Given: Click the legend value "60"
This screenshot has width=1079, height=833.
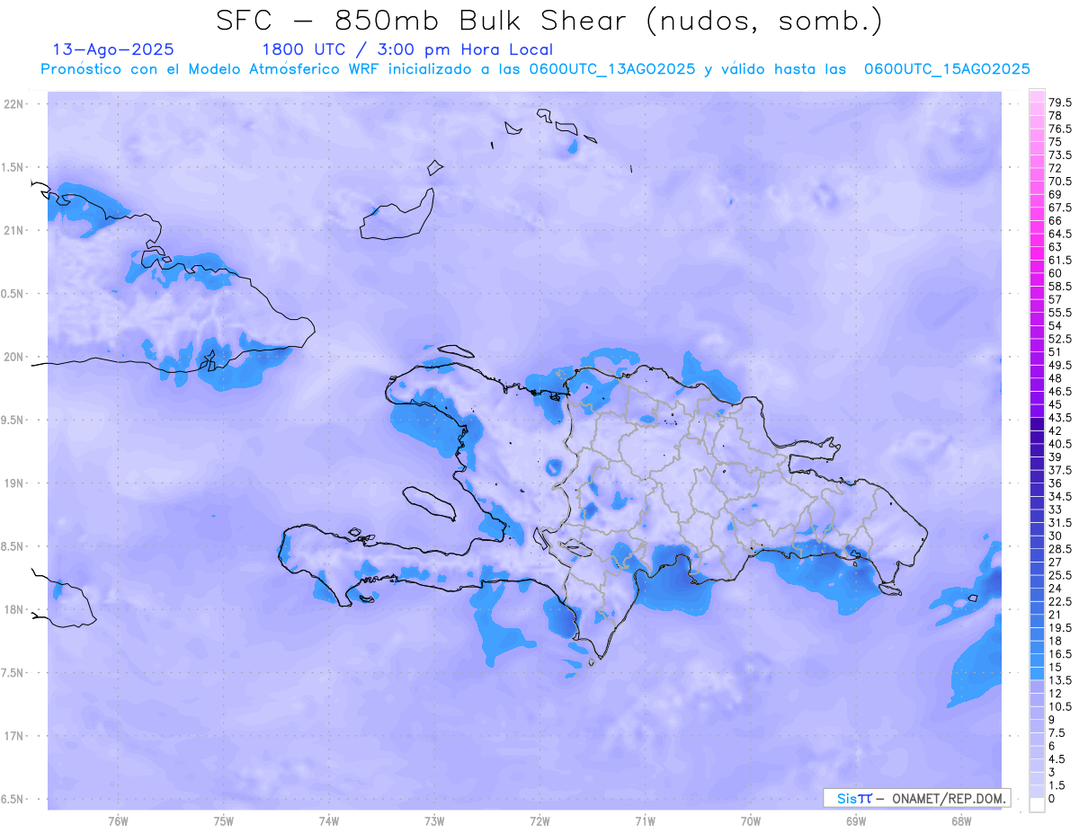Looking at the screenshot, I should [1055, 273].
